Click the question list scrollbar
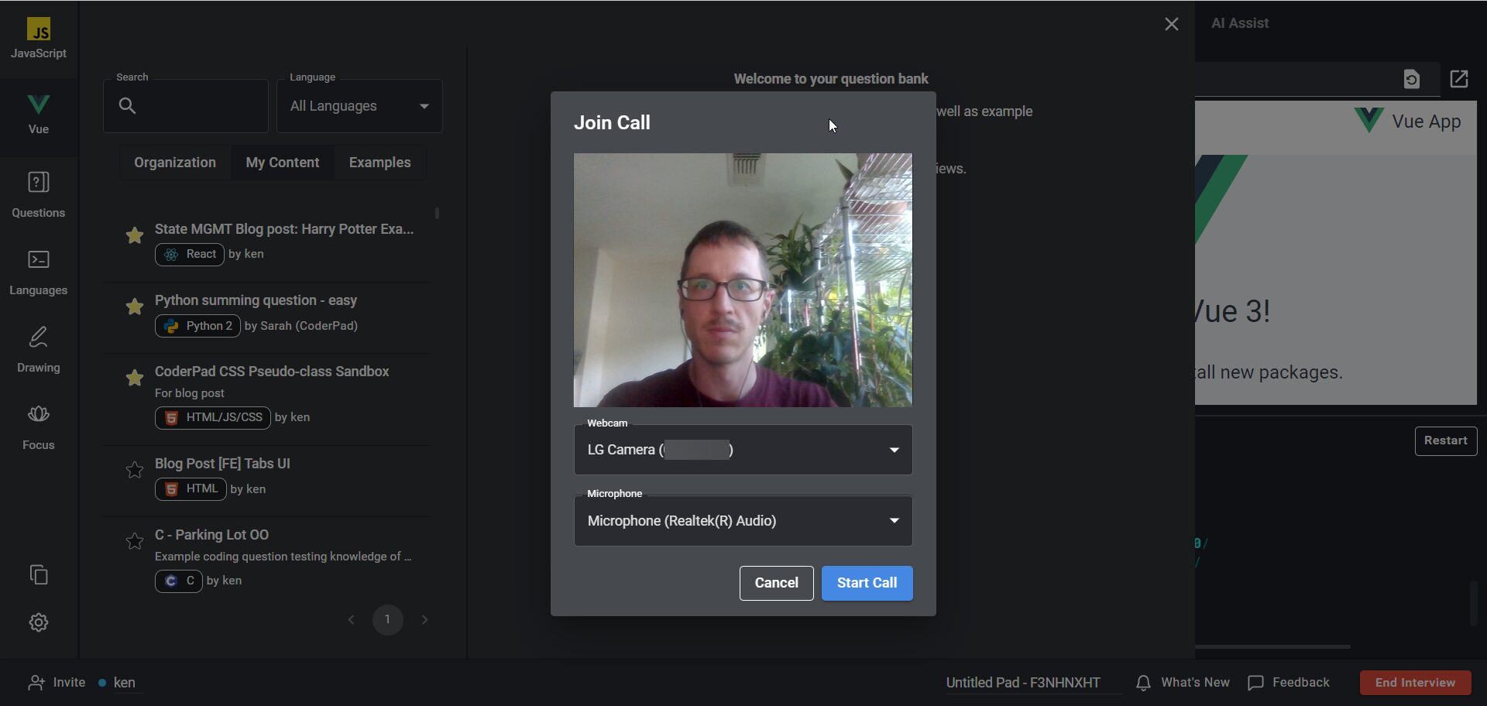 coord(438,213)
